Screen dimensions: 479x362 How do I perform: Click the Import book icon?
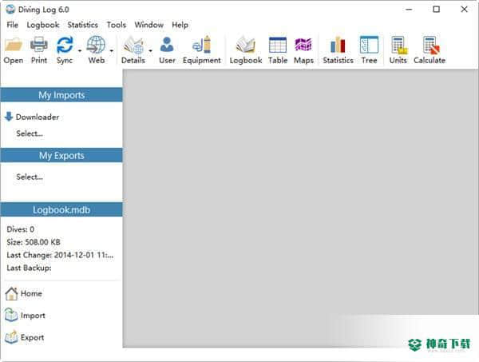11,315
